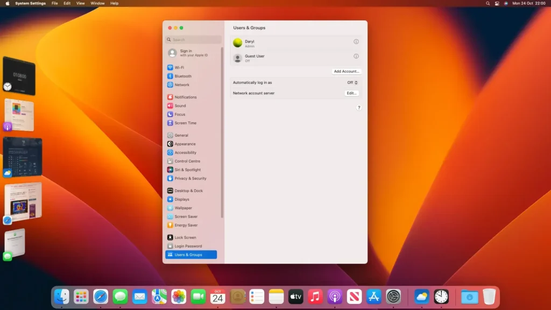Select Bluetooth in the settings sidebar

181,76
